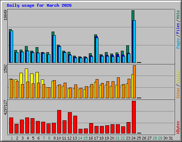This screenshot has height=142, width=182.
Task: Click the red KBytes bar for day 1
Action: click(11, 125)
